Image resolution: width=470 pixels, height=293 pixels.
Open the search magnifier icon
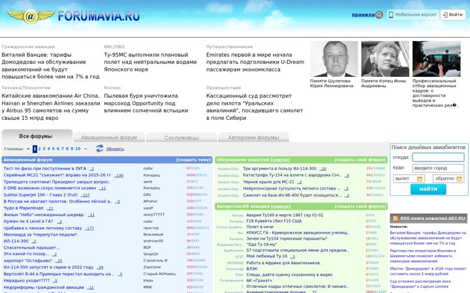(x=379, y=14)
